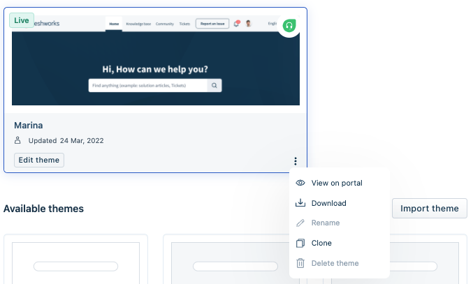Click the Report an issue button in preview

click(212, 24)
